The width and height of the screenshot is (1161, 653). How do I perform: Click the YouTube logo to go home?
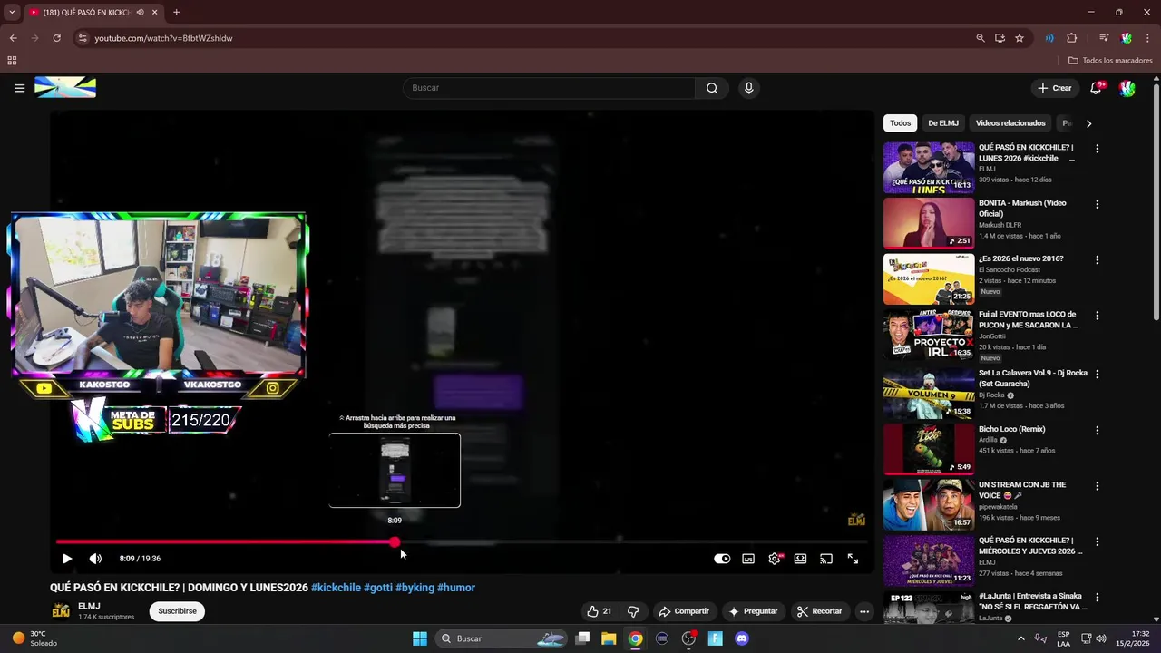click(x=65, y=88)
